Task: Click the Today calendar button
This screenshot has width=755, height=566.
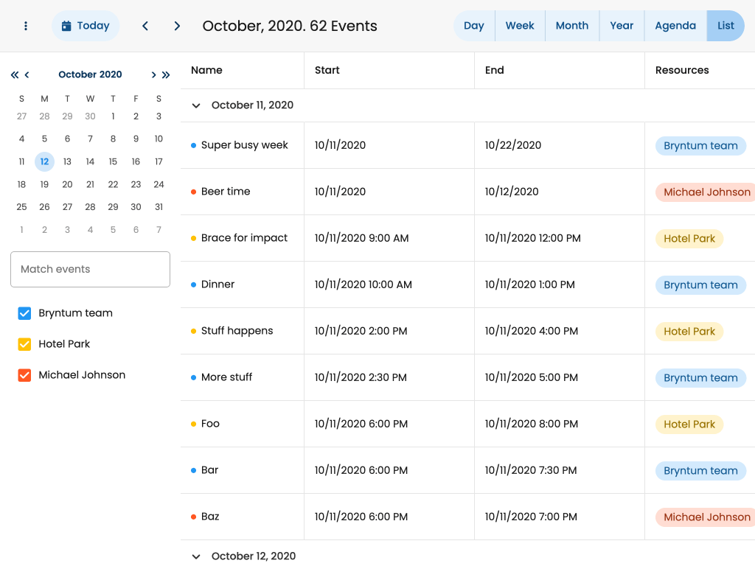Action: [86, 26]
